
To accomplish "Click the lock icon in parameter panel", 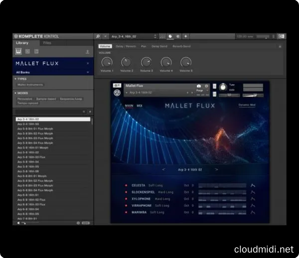I will click(280, 46).
